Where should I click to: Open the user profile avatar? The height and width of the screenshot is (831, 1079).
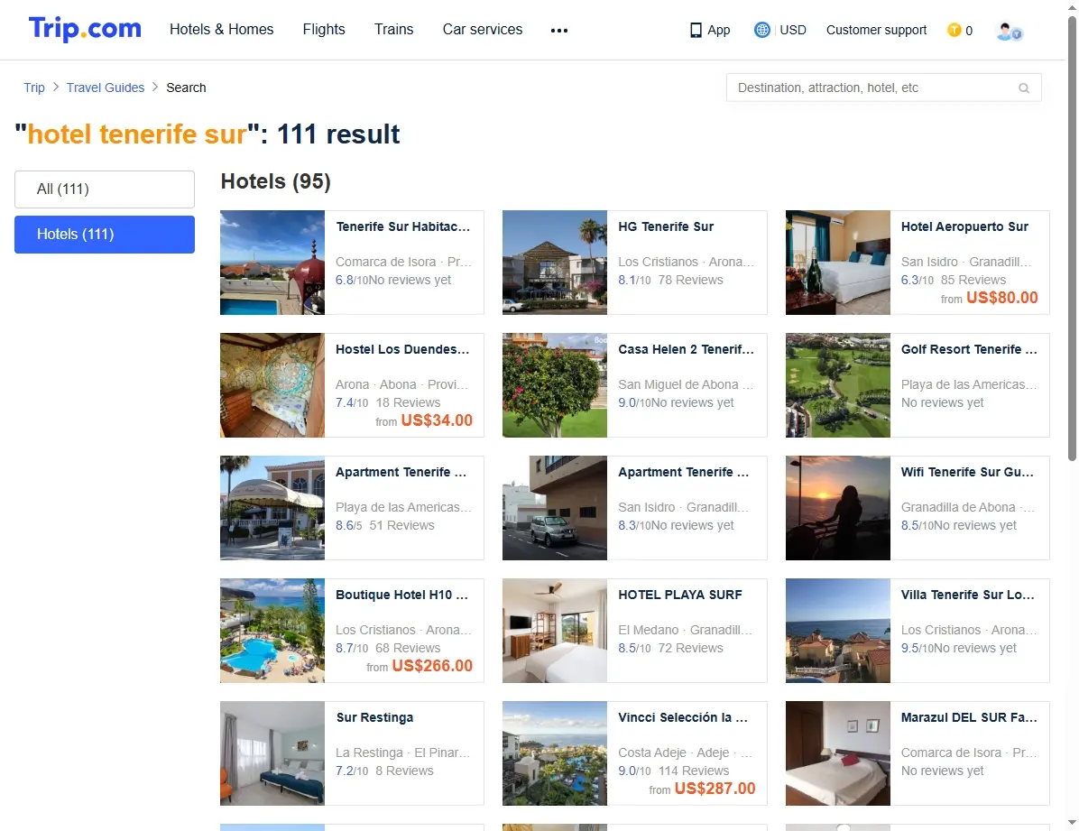pyautogui.click(x=1010, y=31)
